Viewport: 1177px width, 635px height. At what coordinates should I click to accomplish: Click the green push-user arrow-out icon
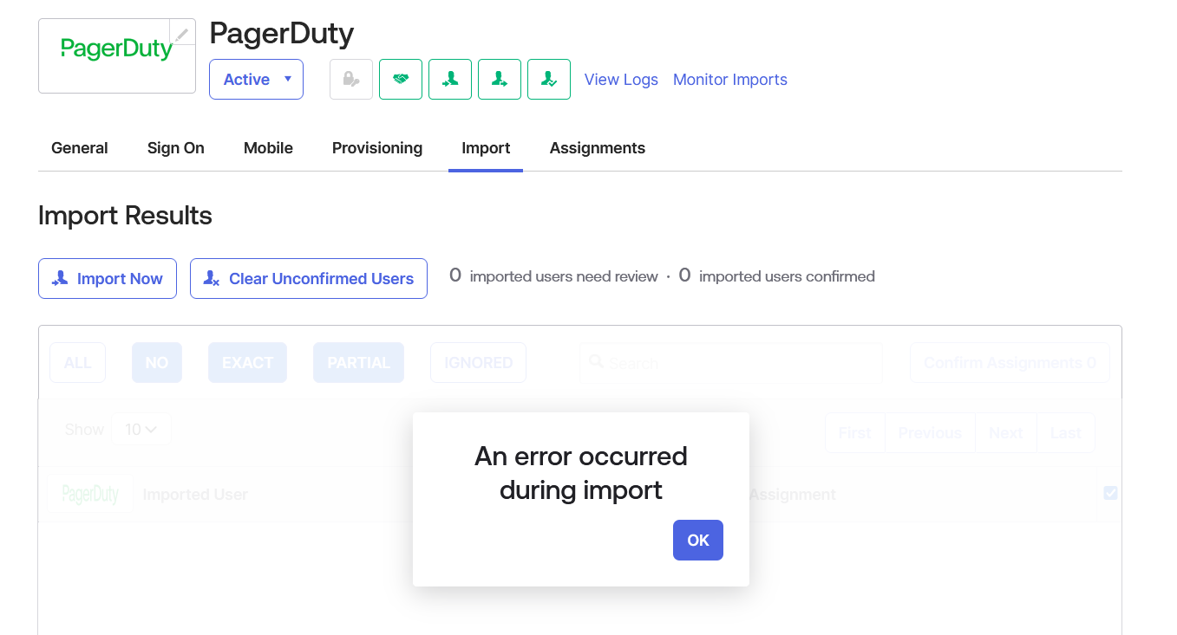click(x=500, y=80)
